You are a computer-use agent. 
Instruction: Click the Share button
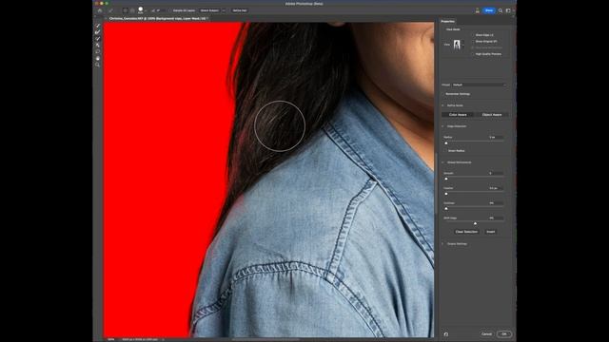[x=489, y=10]
